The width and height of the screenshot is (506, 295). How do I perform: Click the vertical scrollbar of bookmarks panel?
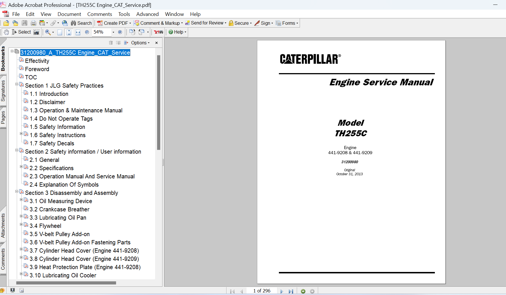click(159, 102)
